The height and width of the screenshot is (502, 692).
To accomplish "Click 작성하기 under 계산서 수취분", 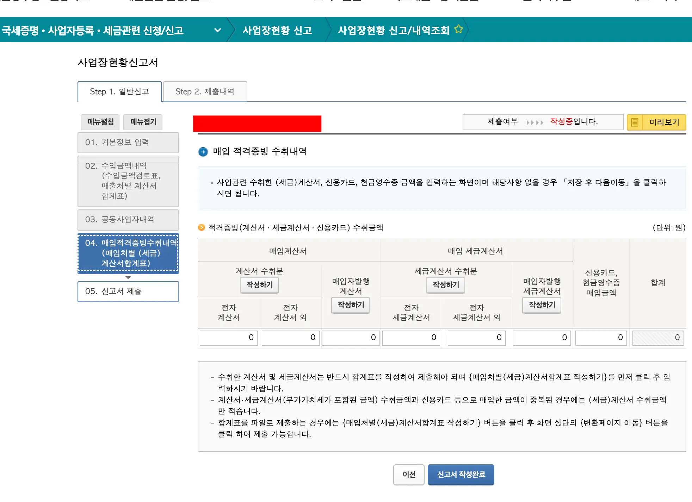I will tap(259, 285).
